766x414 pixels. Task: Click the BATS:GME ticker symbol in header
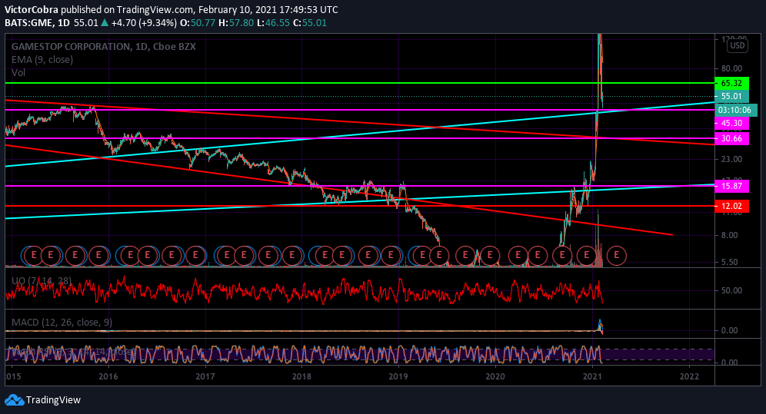tap(28, 23)
